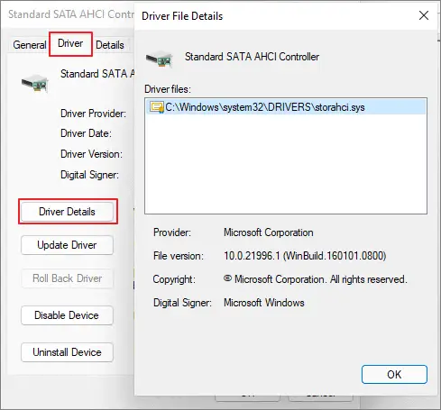Click the Standard SATA AHCI properties window title
Image resolution: width=441 pixels, height=410 pixels.
71,14
